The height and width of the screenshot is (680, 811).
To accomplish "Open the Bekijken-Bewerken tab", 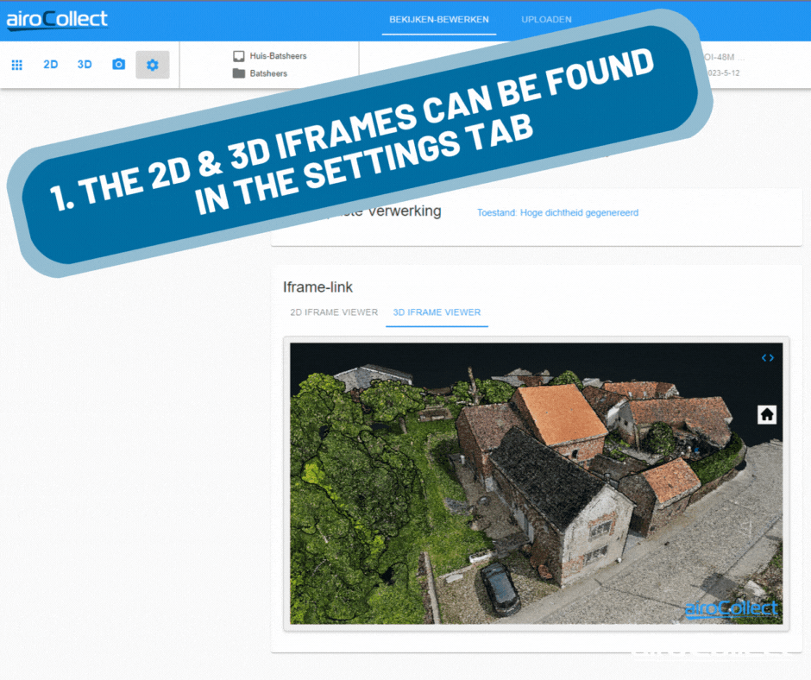I will click(x=438, y=19).
